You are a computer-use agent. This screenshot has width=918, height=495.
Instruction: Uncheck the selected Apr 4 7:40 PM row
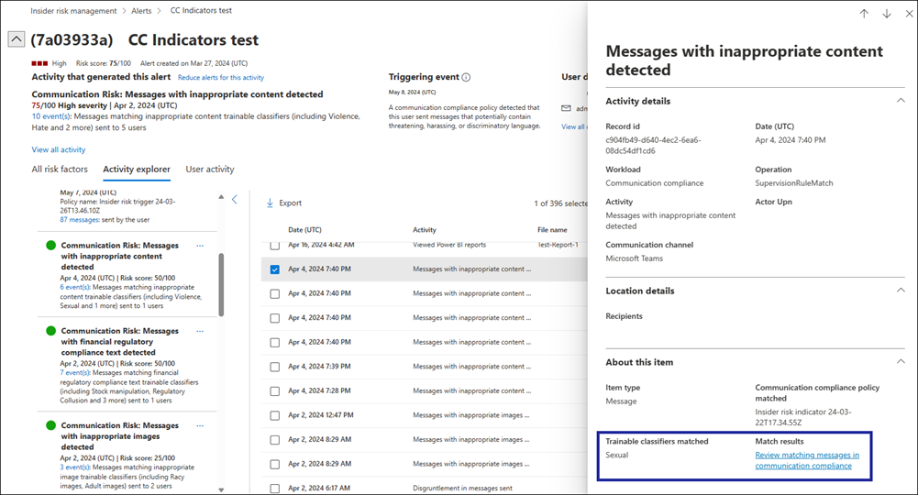[x=275, y=269]
